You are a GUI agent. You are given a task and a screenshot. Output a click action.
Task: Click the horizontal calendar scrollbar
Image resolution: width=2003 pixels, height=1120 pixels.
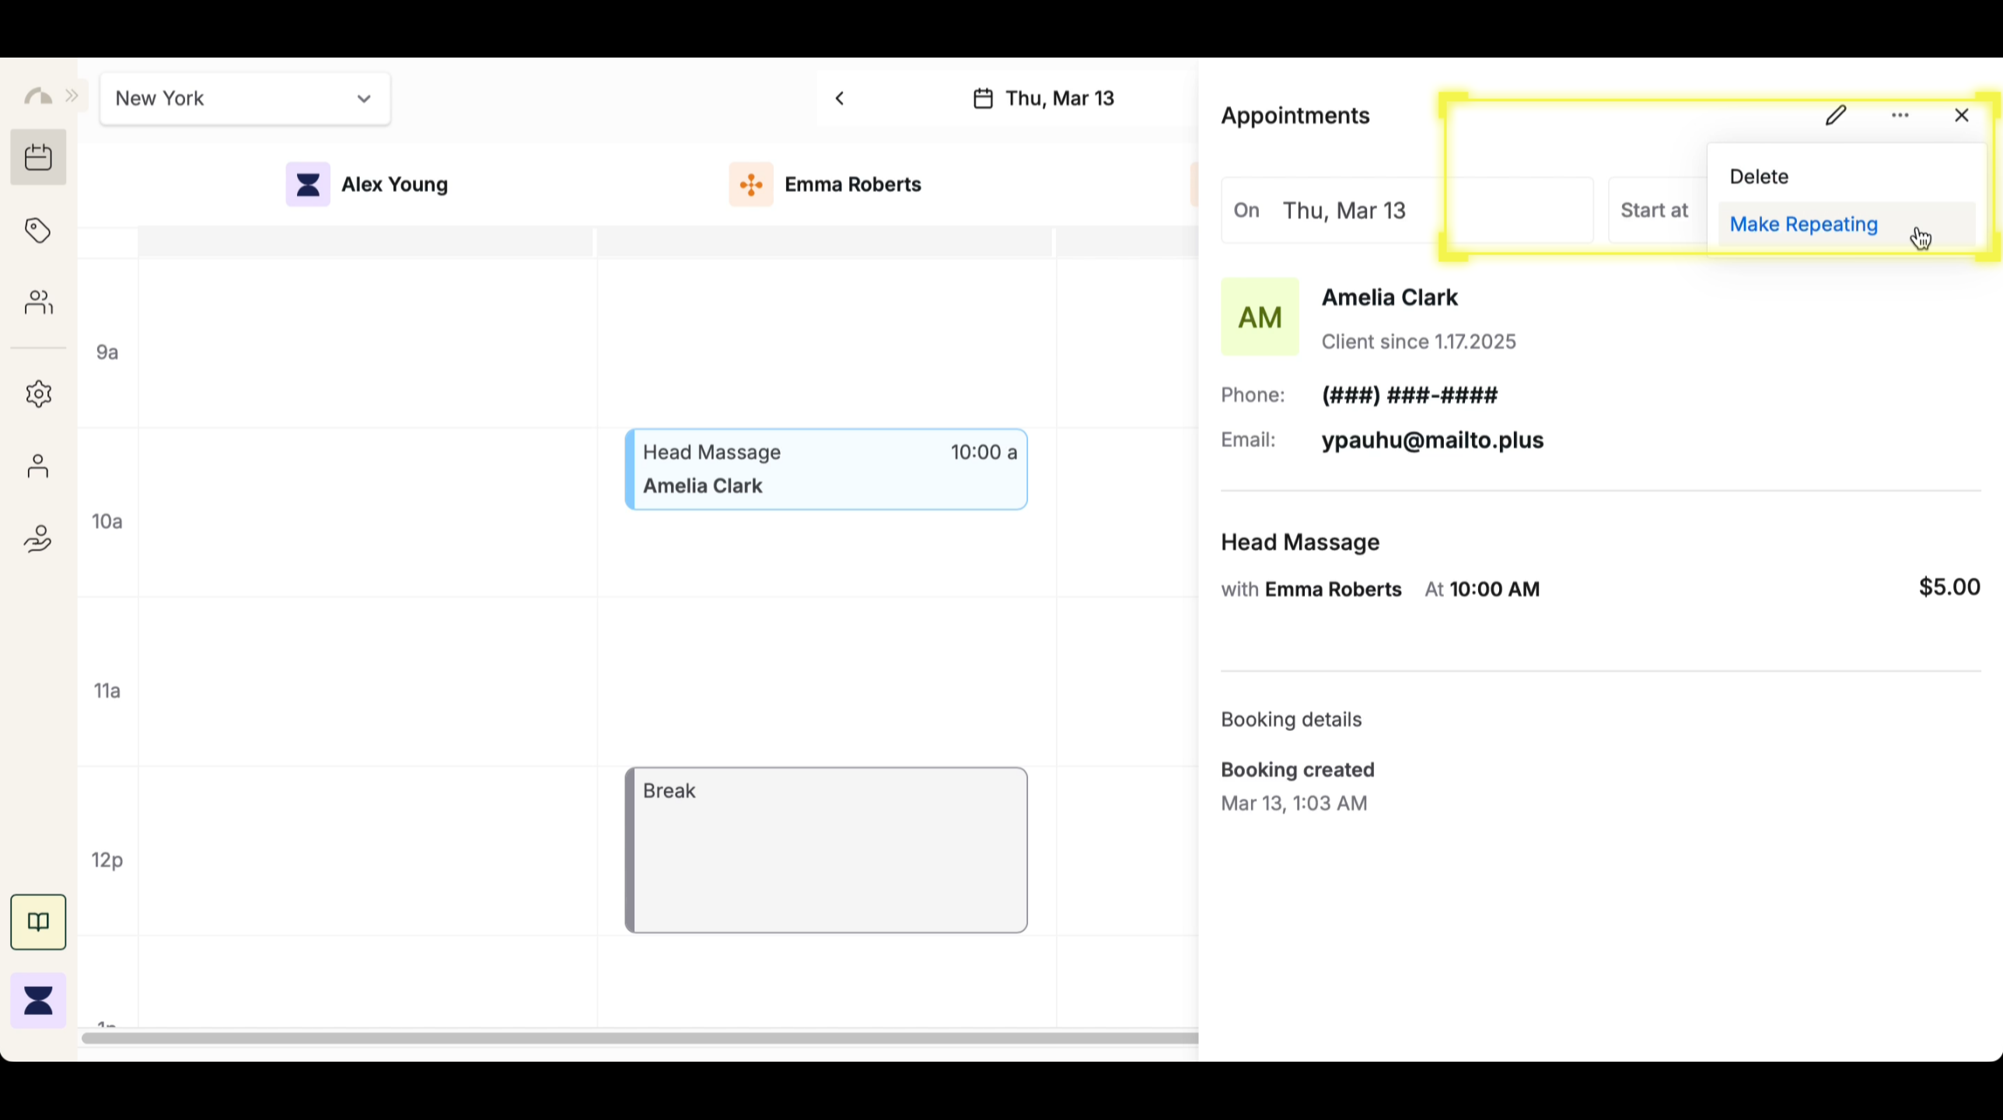[638, 1038]
